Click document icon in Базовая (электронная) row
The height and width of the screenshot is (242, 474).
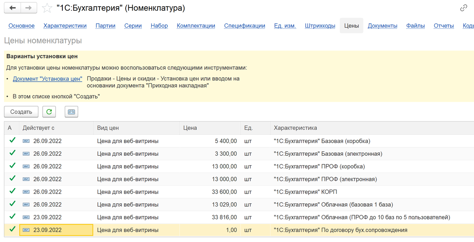click(26, 154)
